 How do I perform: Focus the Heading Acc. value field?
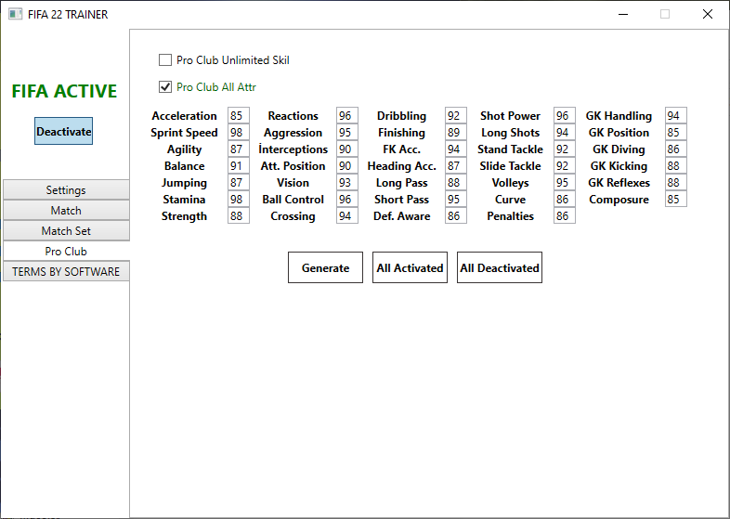click(456, 165)
